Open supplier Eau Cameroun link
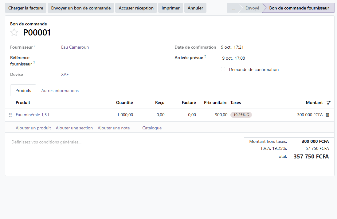The width and height of the screenshot is (337, 219). [x=75, y=47]
